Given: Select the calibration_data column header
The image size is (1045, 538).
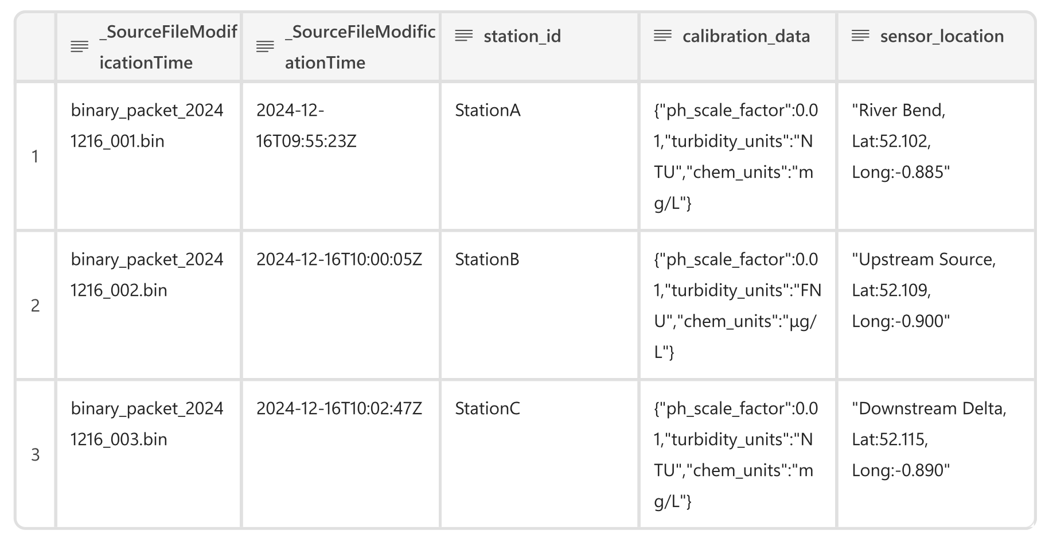Looking at the screenshot, I should point(746,36).
